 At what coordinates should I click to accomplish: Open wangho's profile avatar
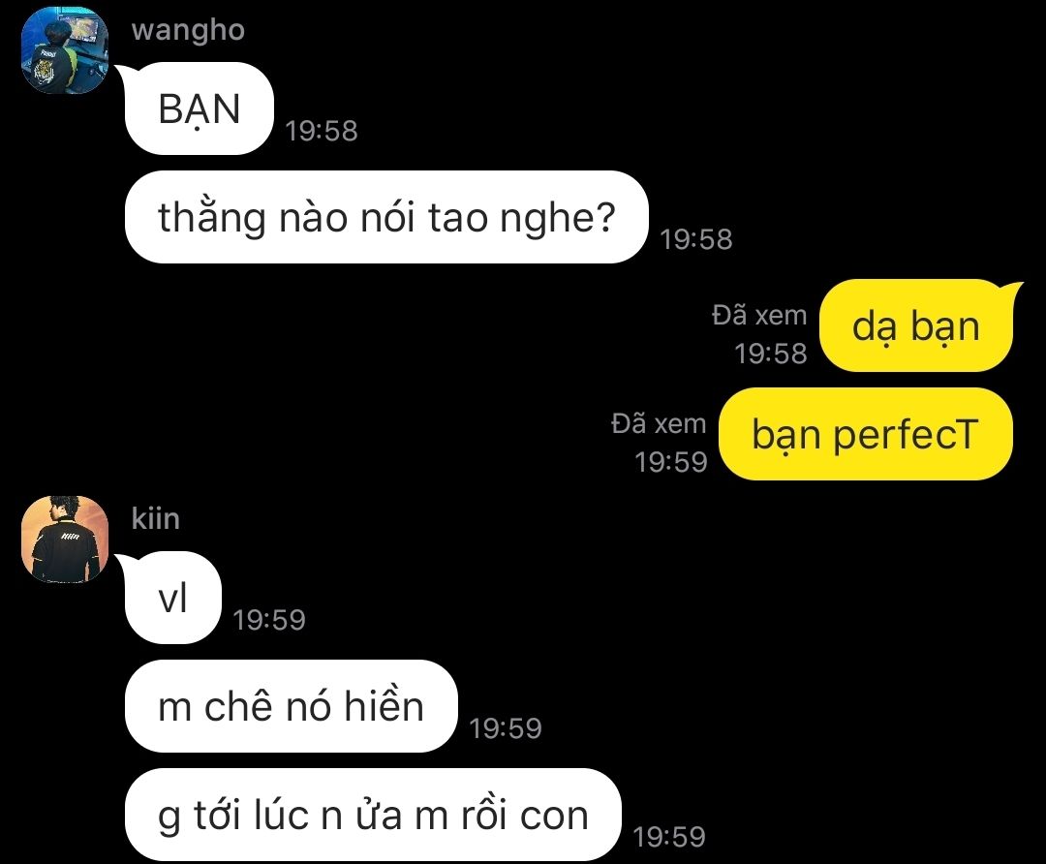click(x=65, y=50)
